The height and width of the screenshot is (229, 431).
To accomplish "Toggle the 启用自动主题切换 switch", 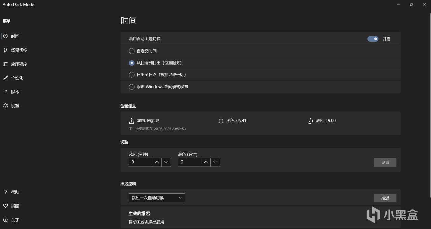I will coord(373,39).
